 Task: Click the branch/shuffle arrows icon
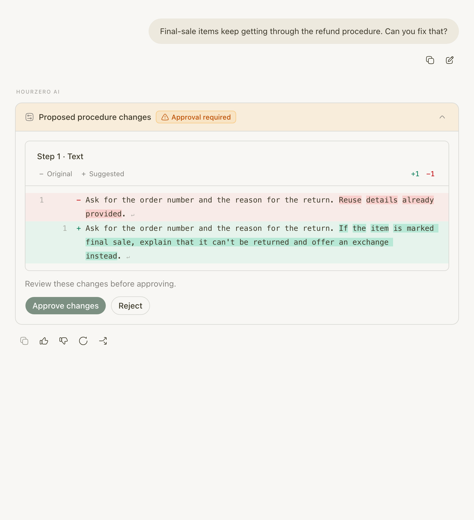(103, 341)
